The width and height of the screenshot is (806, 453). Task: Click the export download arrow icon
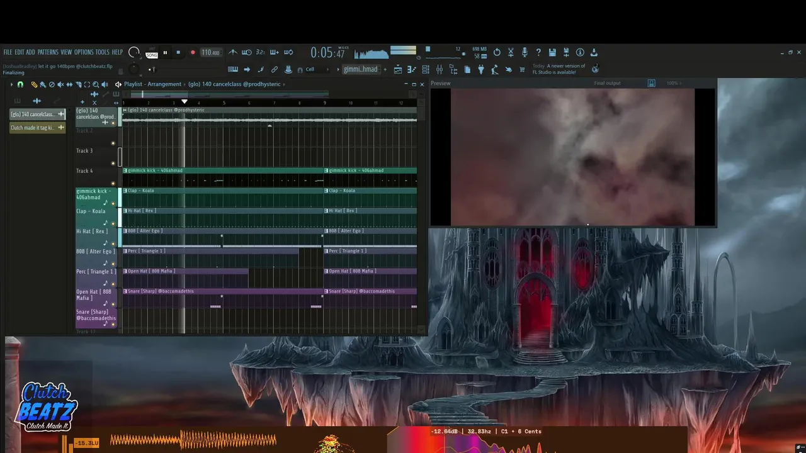(594, 53)
